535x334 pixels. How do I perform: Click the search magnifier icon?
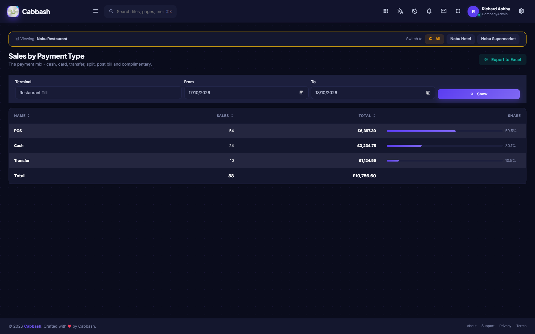point(111,11)
